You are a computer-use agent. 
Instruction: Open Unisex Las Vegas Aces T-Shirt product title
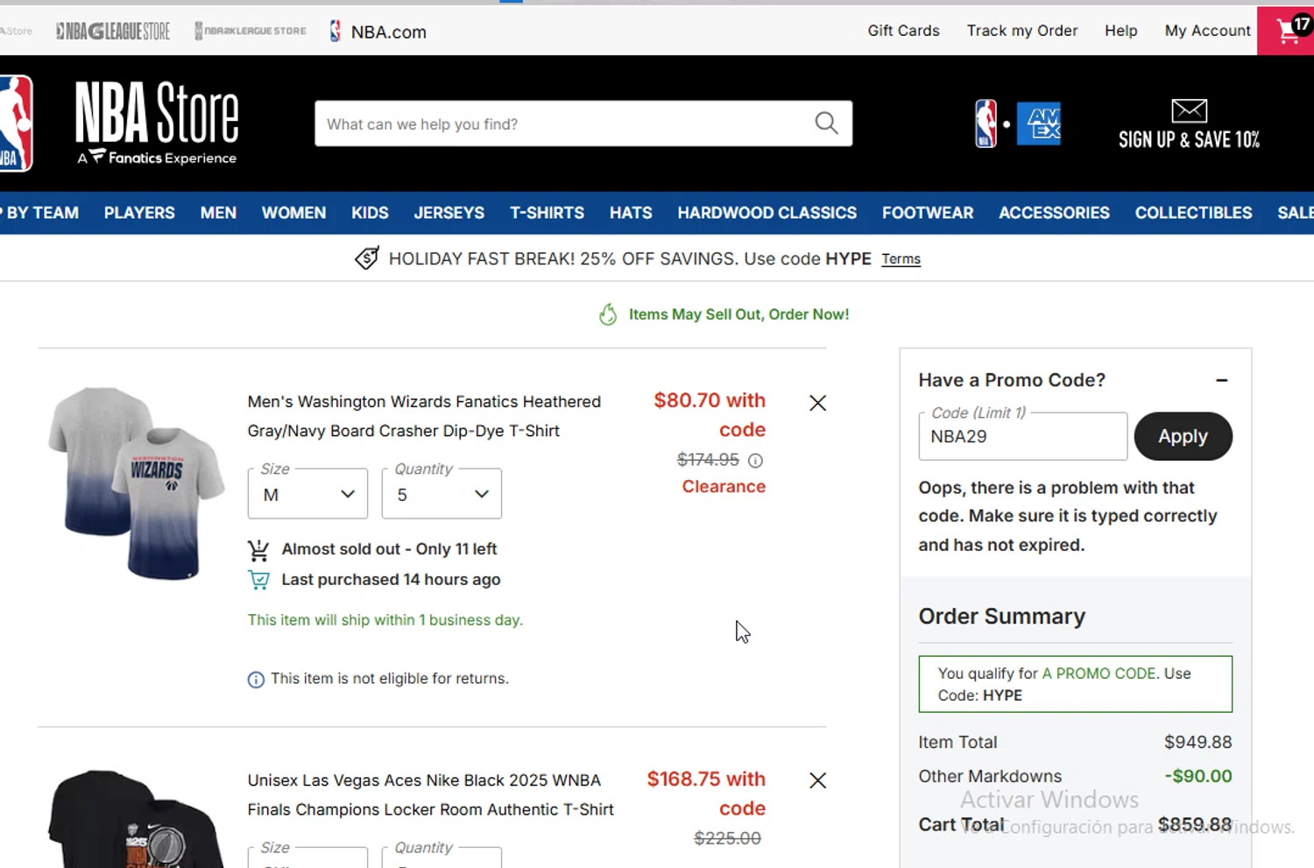pyautogui.click(x=430, y=794)
